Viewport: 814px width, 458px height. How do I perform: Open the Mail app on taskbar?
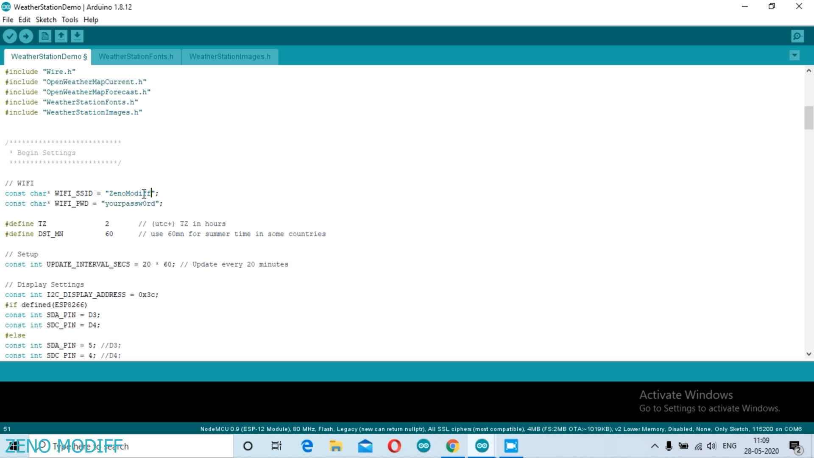point(365,446)
